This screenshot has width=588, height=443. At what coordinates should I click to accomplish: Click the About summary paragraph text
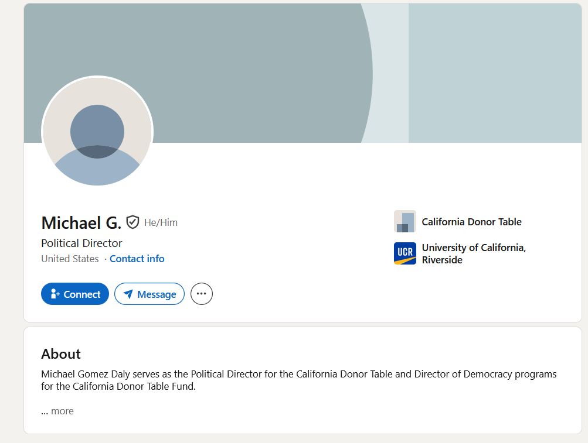point(299,380)
